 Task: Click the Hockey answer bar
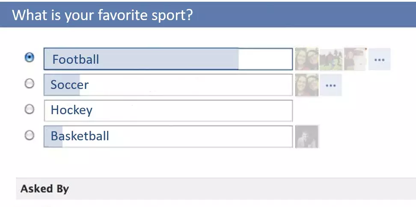point(168,111)
